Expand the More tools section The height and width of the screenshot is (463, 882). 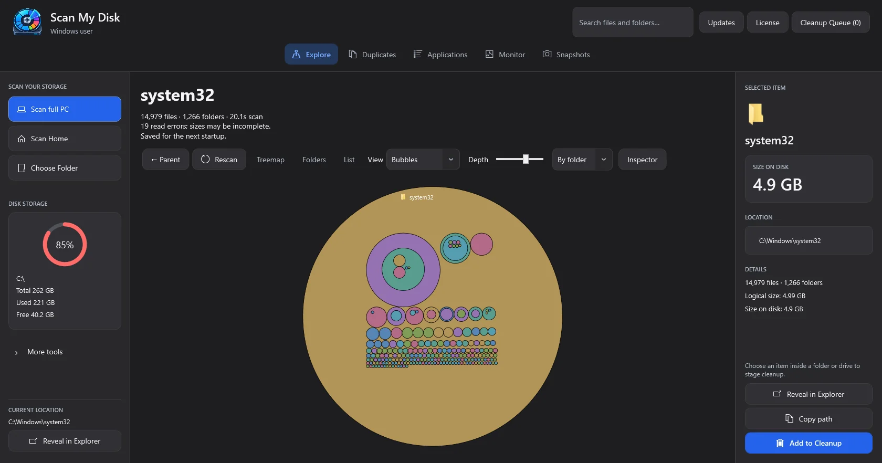pyautogui.click(x=39, y=352)
